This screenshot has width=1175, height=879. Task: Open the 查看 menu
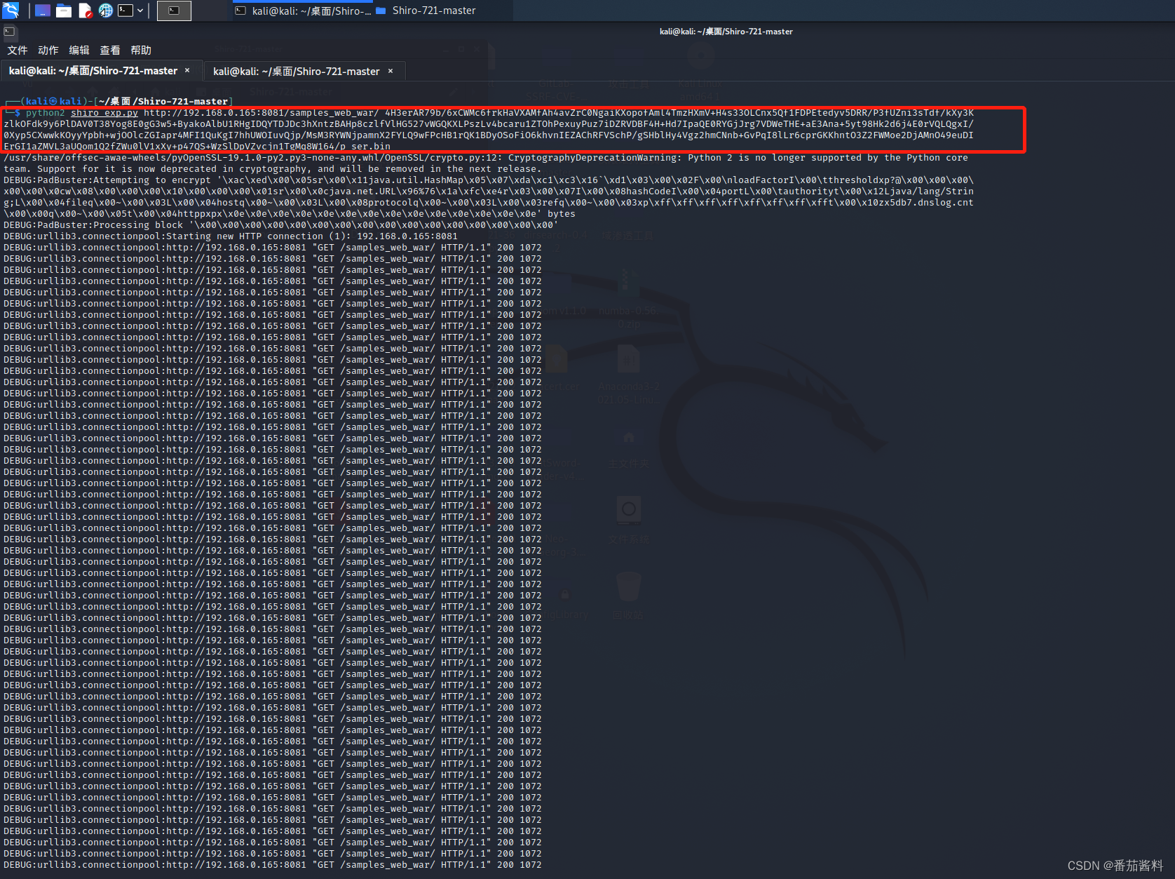point(110,51)
